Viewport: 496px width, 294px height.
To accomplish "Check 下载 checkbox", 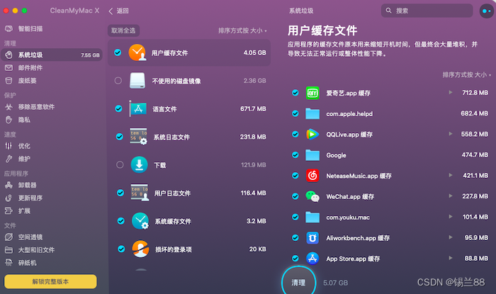I will 120,164.
